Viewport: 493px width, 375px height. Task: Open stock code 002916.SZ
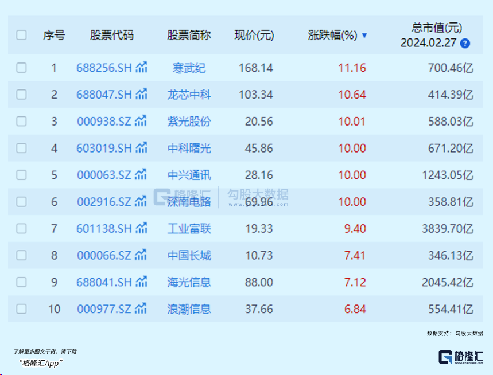pyautogui.click(x=104, y=202)
